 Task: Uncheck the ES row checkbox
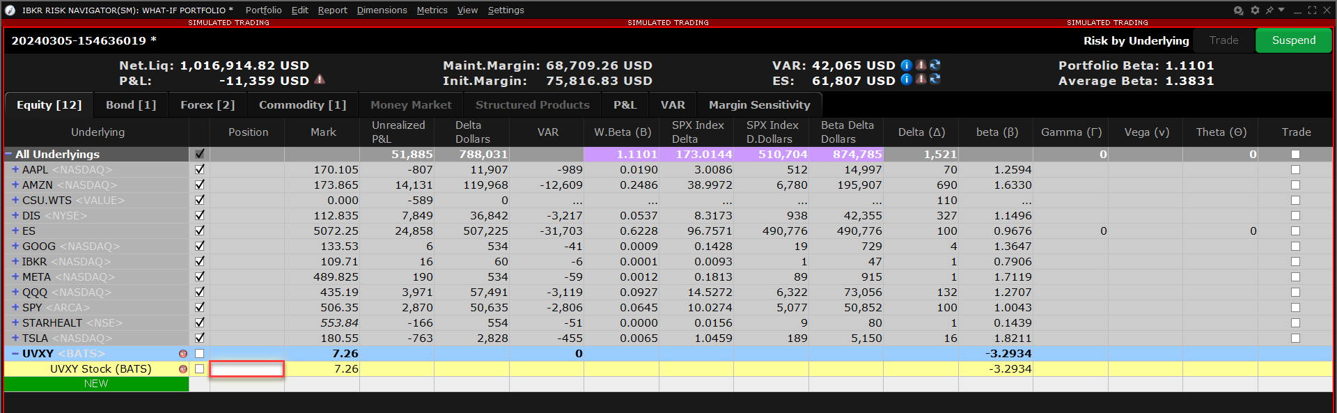tap(200, 231)
